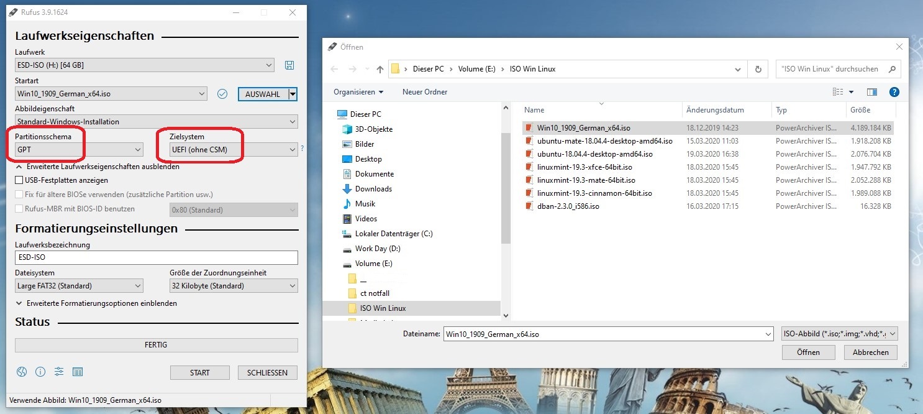Click the FERTIG progress bar

(157, 345)
